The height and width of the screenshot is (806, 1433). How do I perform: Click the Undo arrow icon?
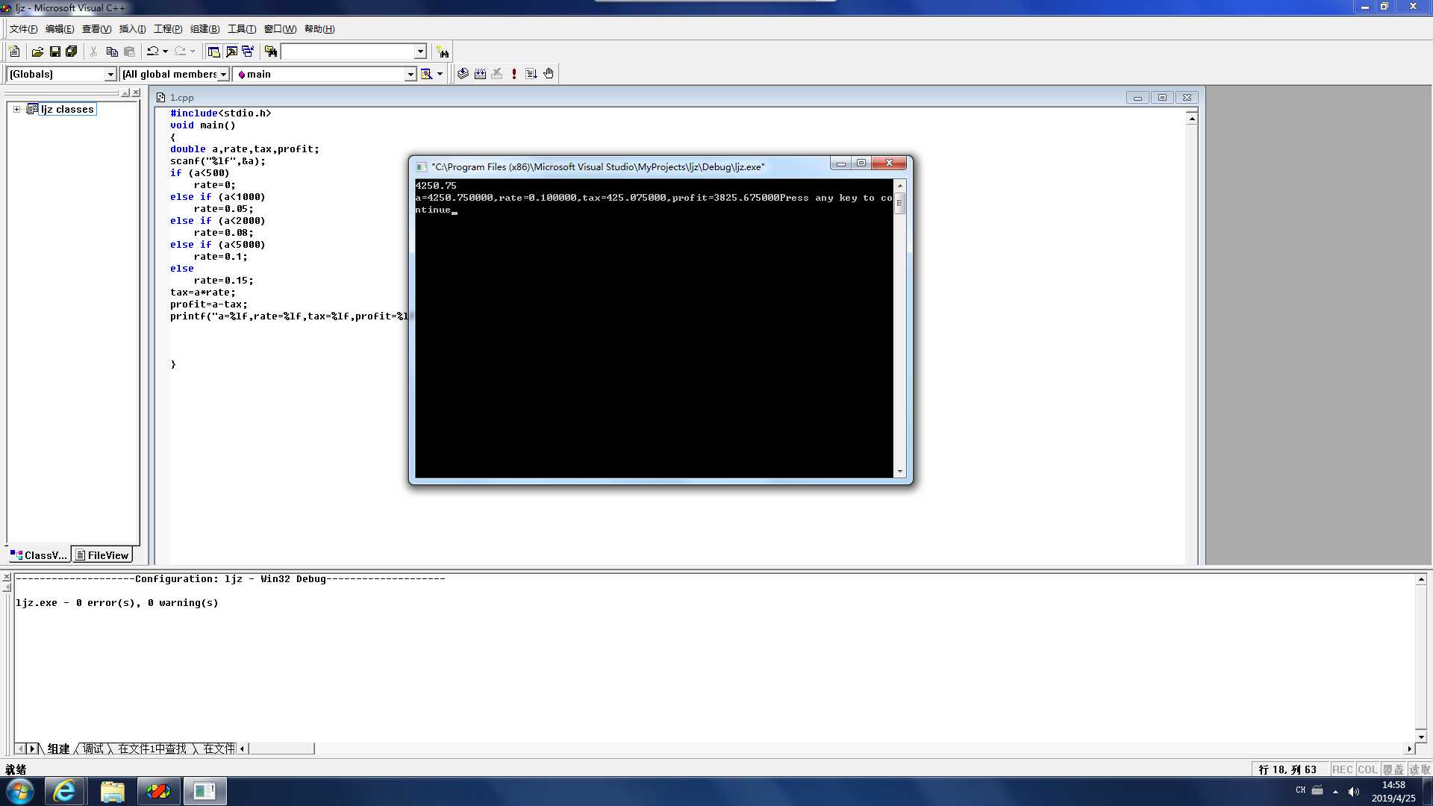coord(152,51)
